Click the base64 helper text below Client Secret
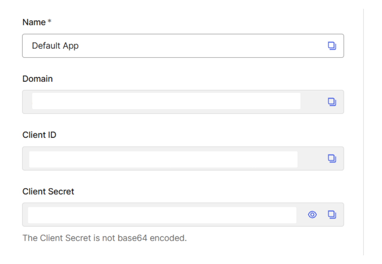This screenshot has width=382, height=264. pyautogui.click(x=105, y=238)
